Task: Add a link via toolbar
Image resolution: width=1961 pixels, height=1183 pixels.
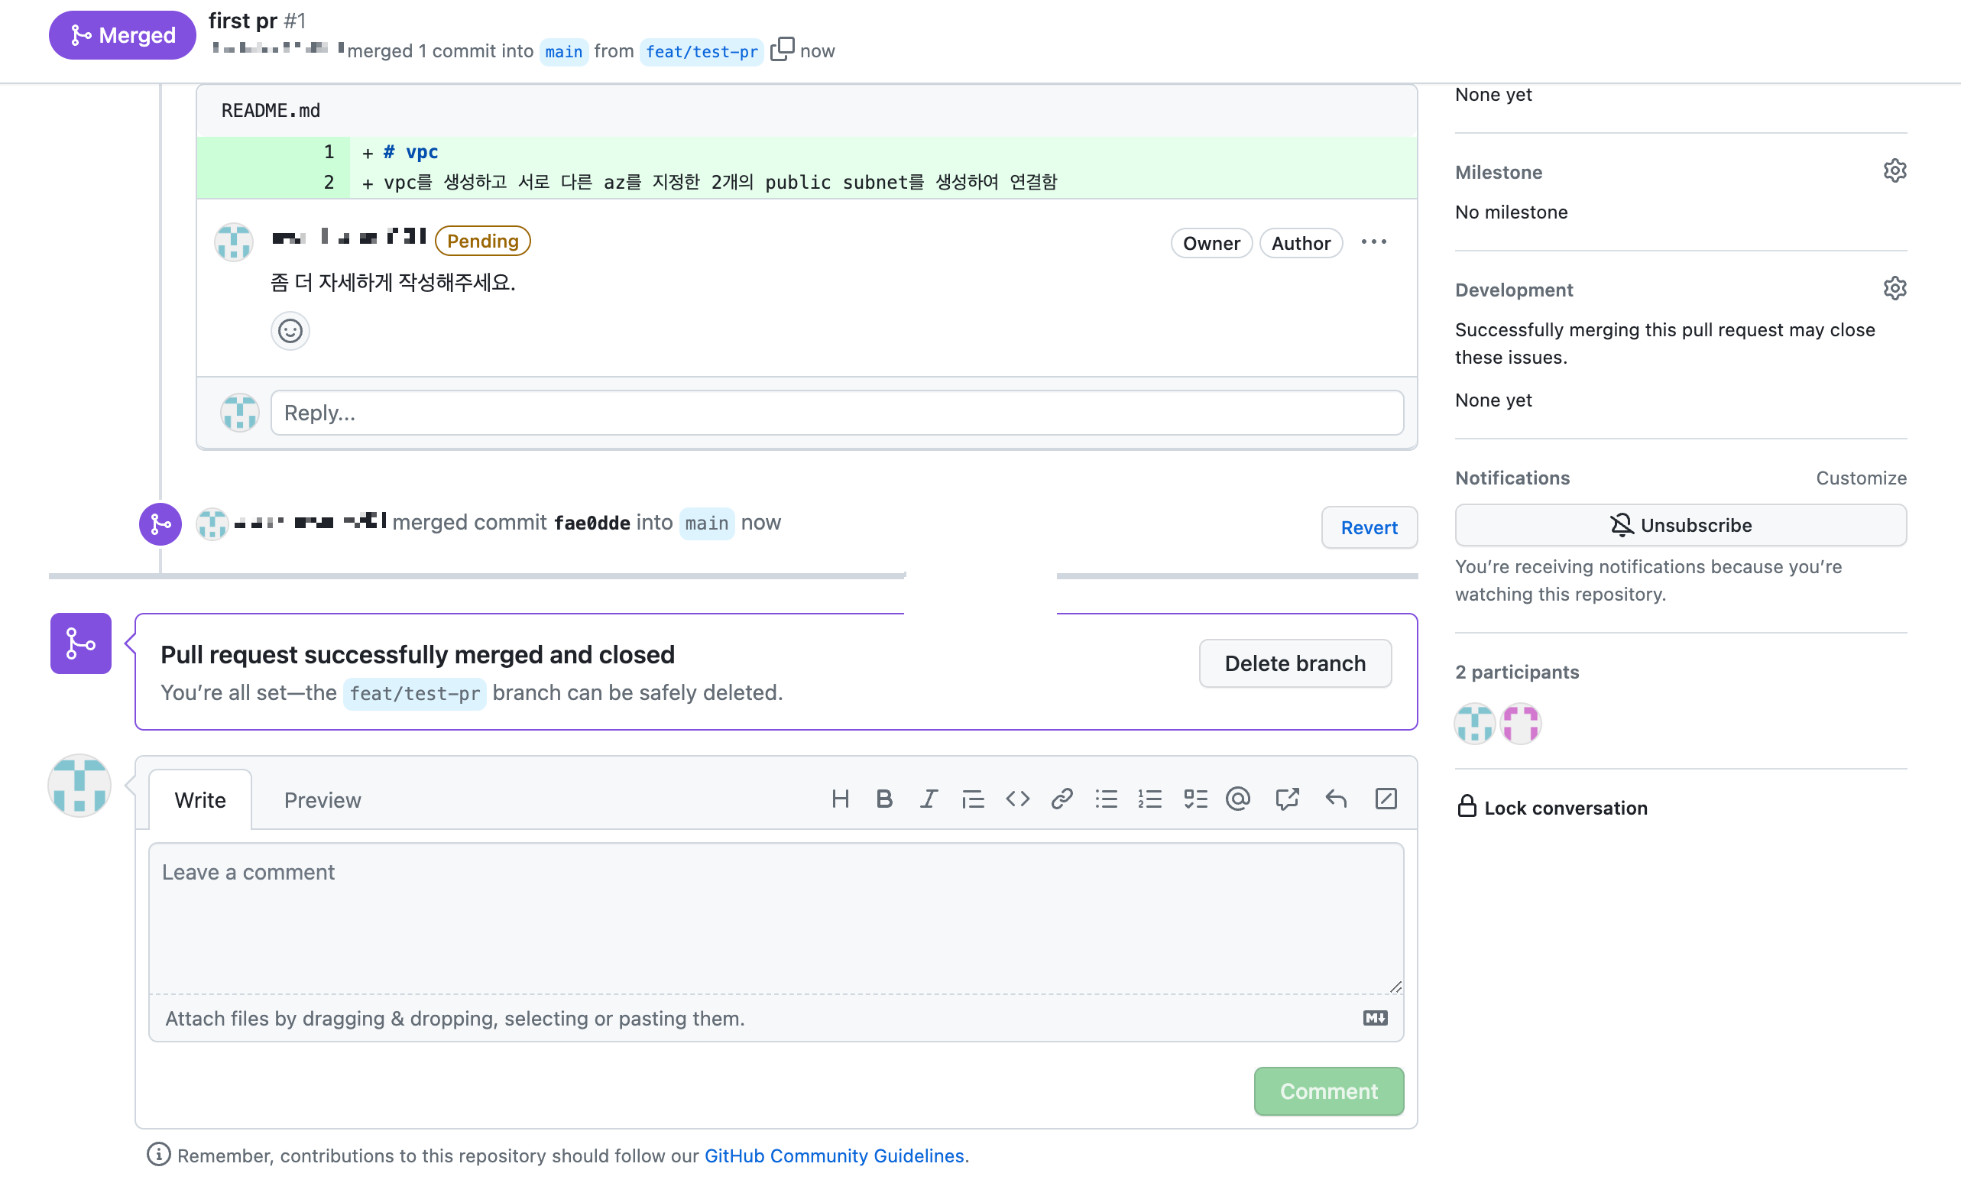Action: tap(1062, 799)
